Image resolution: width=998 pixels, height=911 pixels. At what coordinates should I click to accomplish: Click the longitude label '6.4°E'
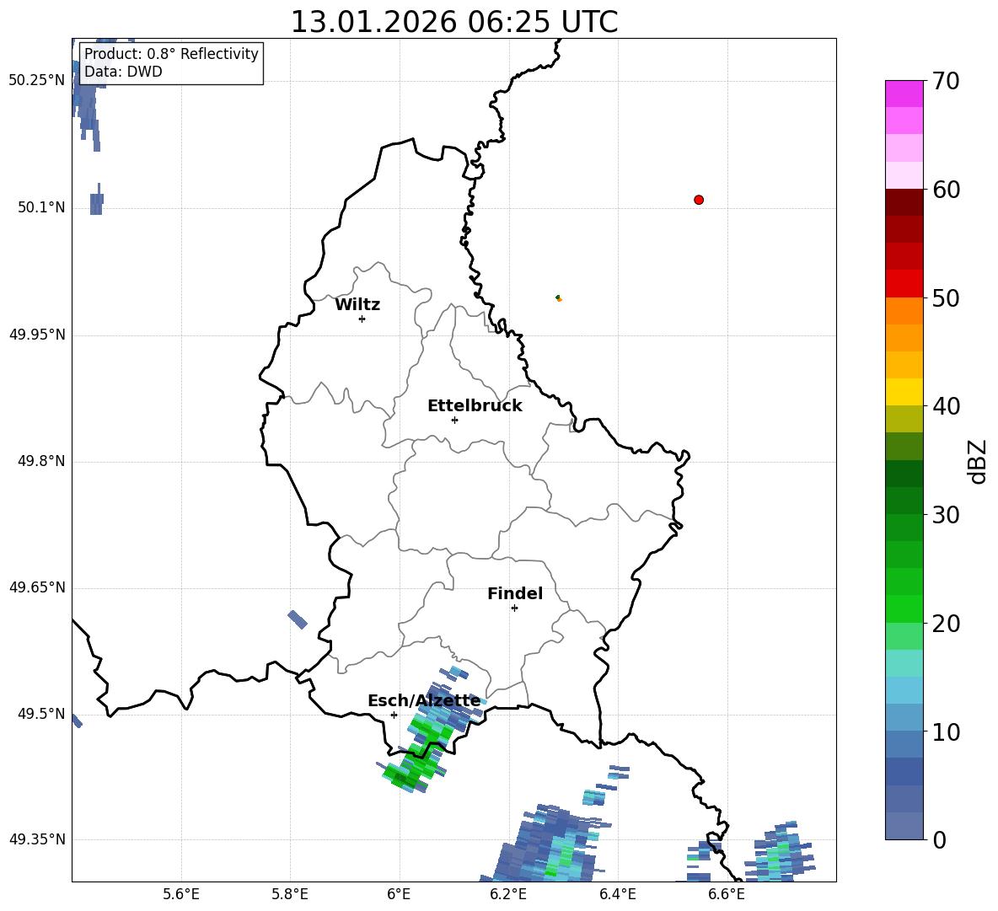coord(617,894)
